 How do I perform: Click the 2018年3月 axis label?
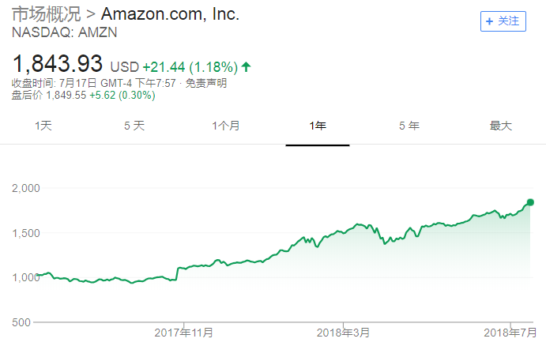tap(342, 333)
